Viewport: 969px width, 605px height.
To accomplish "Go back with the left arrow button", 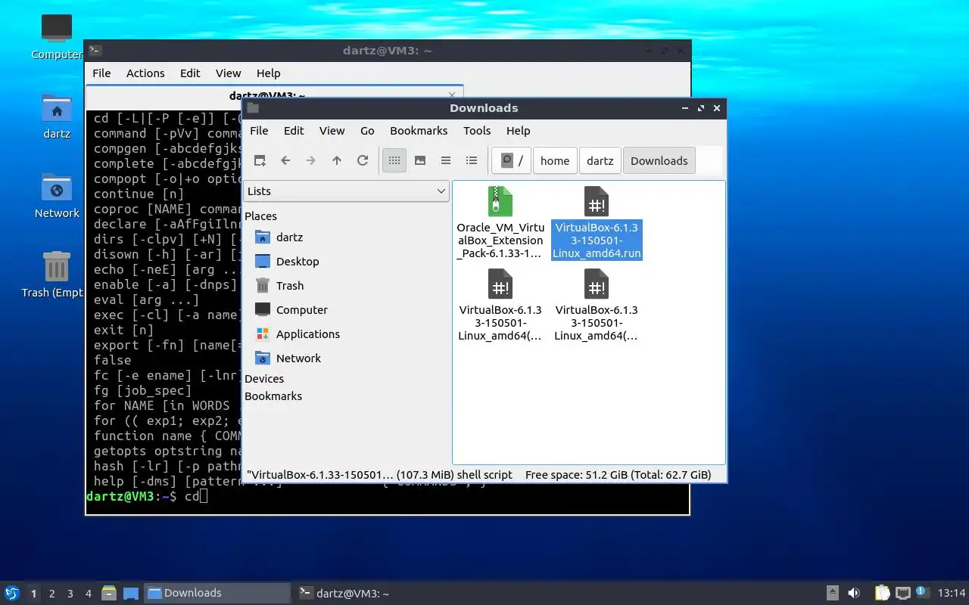I will (x=285, y=160).
